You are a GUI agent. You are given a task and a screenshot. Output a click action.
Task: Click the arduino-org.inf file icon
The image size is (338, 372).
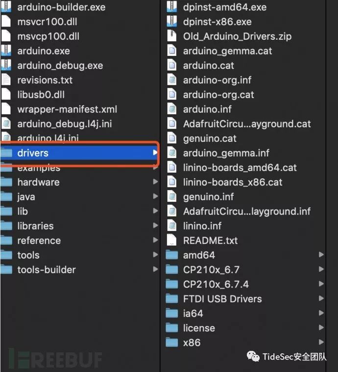point(172,80)
